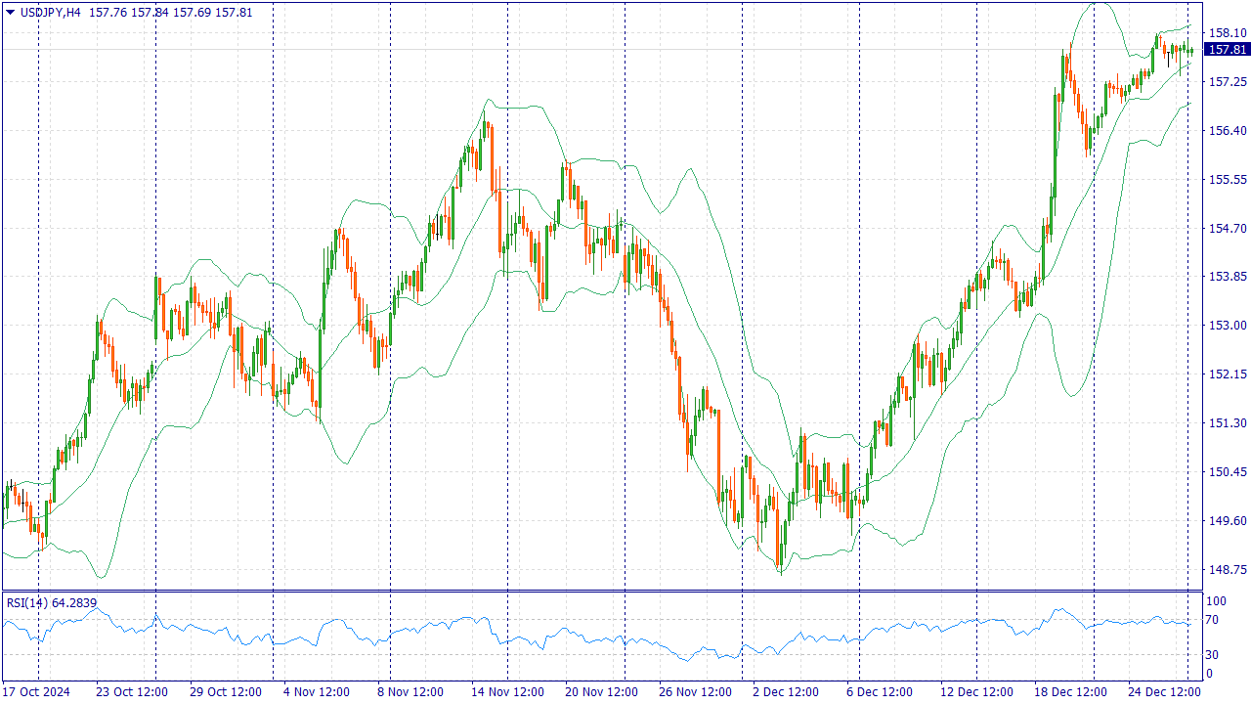The height and width of the screenshot is (704, 1251).
Task: Click the 23 Oct 12:00 time label
Action: [x=132, y=692]
